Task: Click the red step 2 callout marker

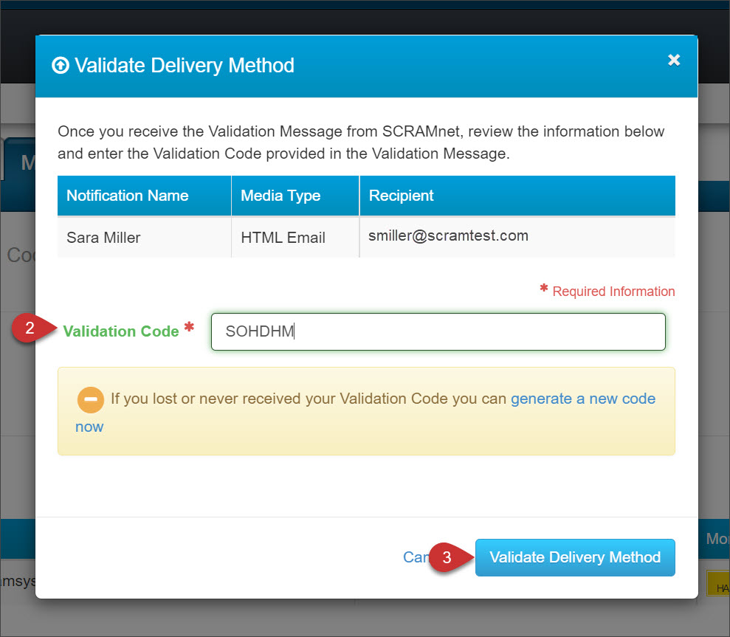Action: [31, 329]
